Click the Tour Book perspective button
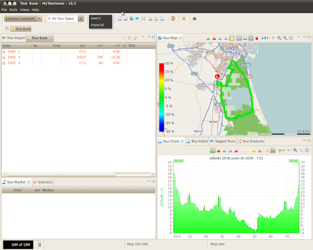The height and width of the screenshot is (250, 313). (x=21, y=29)
